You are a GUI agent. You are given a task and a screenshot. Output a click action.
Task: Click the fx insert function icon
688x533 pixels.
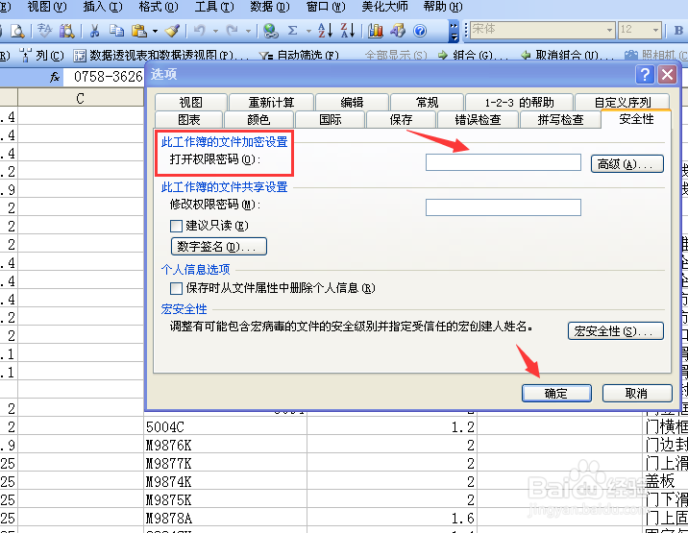pyautogui.click(x=55, y=77)
